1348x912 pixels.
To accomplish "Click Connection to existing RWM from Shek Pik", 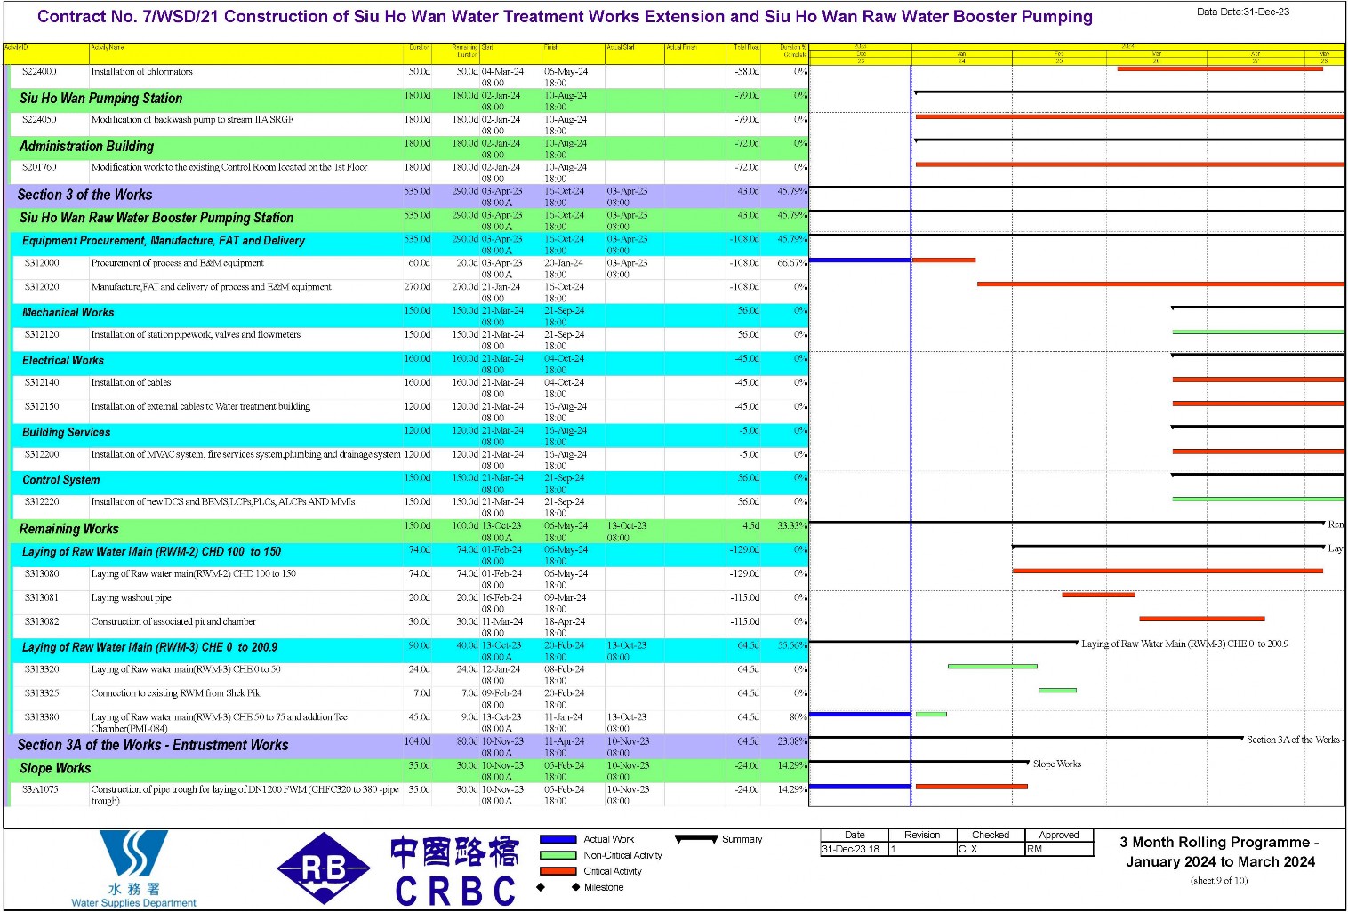I will 175,693.
